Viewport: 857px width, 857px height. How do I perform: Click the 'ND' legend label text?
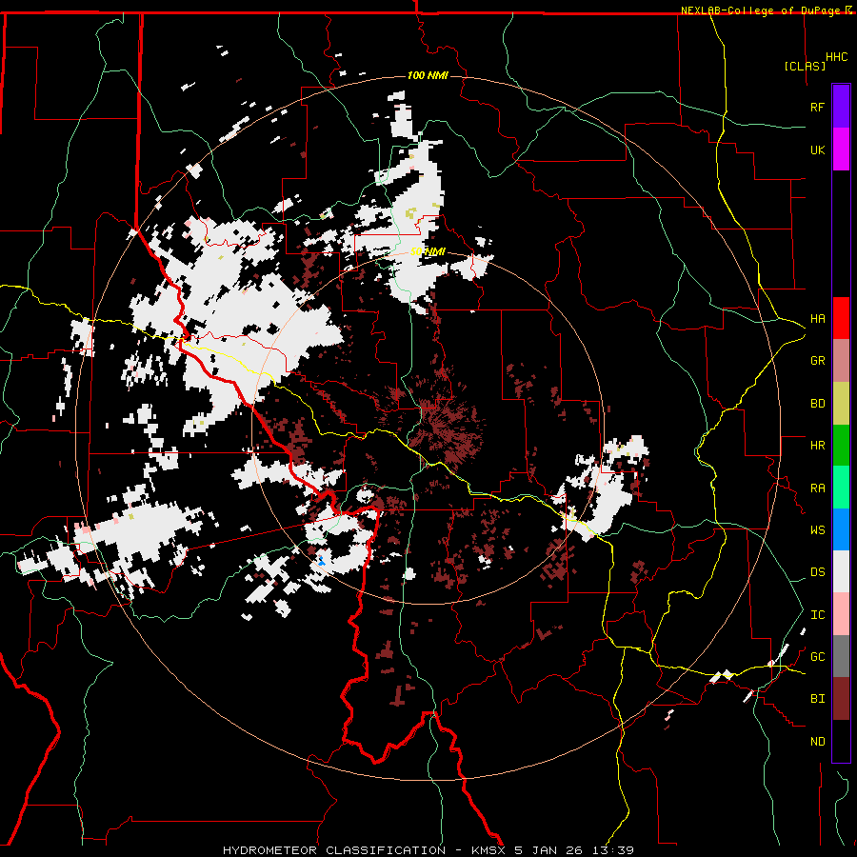[817, 742]
